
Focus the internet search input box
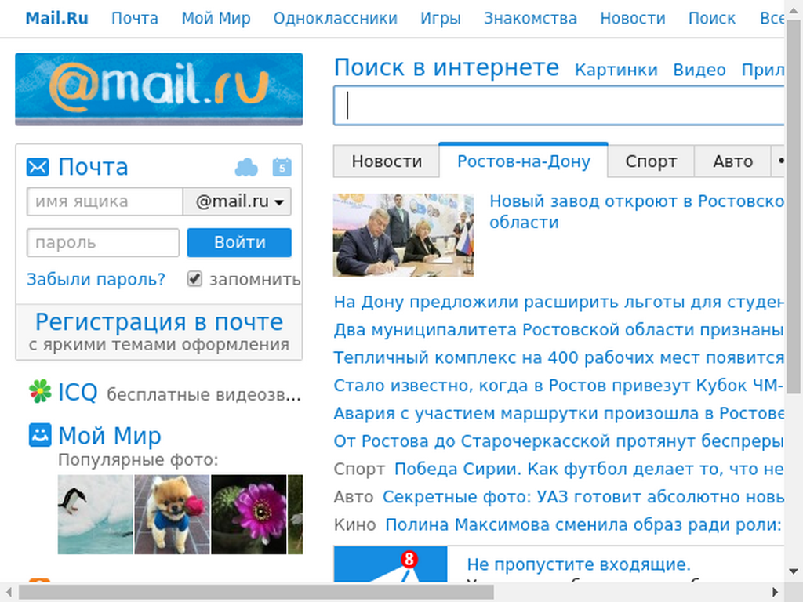(x=559, y=106)
